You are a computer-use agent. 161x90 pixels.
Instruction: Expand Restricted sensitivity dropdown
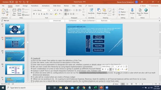click(111, 21)
